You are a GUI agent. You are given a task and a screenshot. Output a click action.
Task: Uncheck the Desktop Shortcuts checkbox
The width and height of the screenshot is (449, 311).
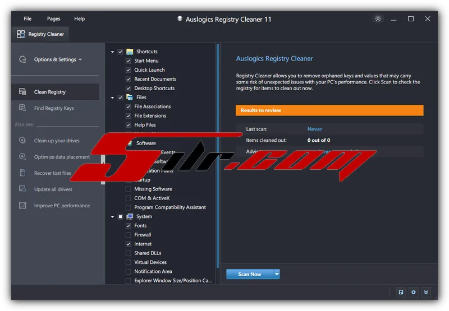[x=129, y=89]
